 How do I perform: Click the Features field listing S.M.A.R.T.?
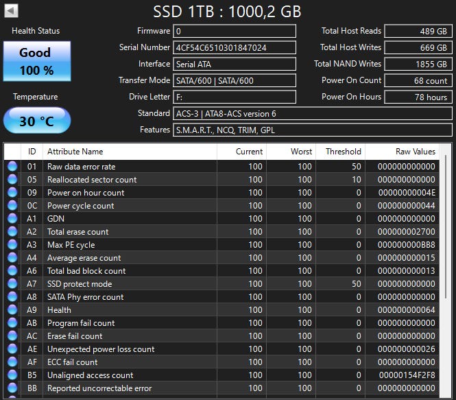(313, 130)
